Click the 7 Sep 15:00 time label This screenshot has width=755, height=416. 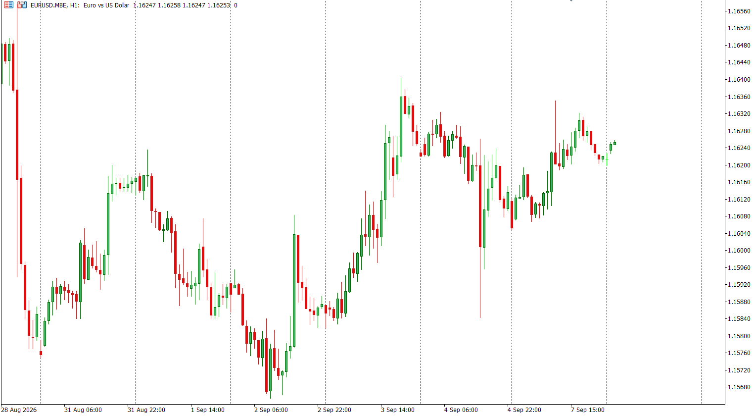pos(588,410)
